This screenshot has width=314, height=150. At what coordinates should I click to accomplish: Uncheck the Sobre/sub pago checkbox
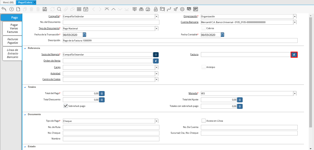(66, 106)
